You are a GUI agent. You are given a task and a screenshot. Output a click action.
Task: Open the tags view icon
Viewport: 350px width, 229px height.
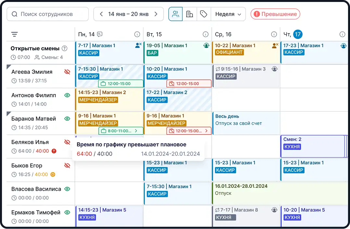click(204, 14)
